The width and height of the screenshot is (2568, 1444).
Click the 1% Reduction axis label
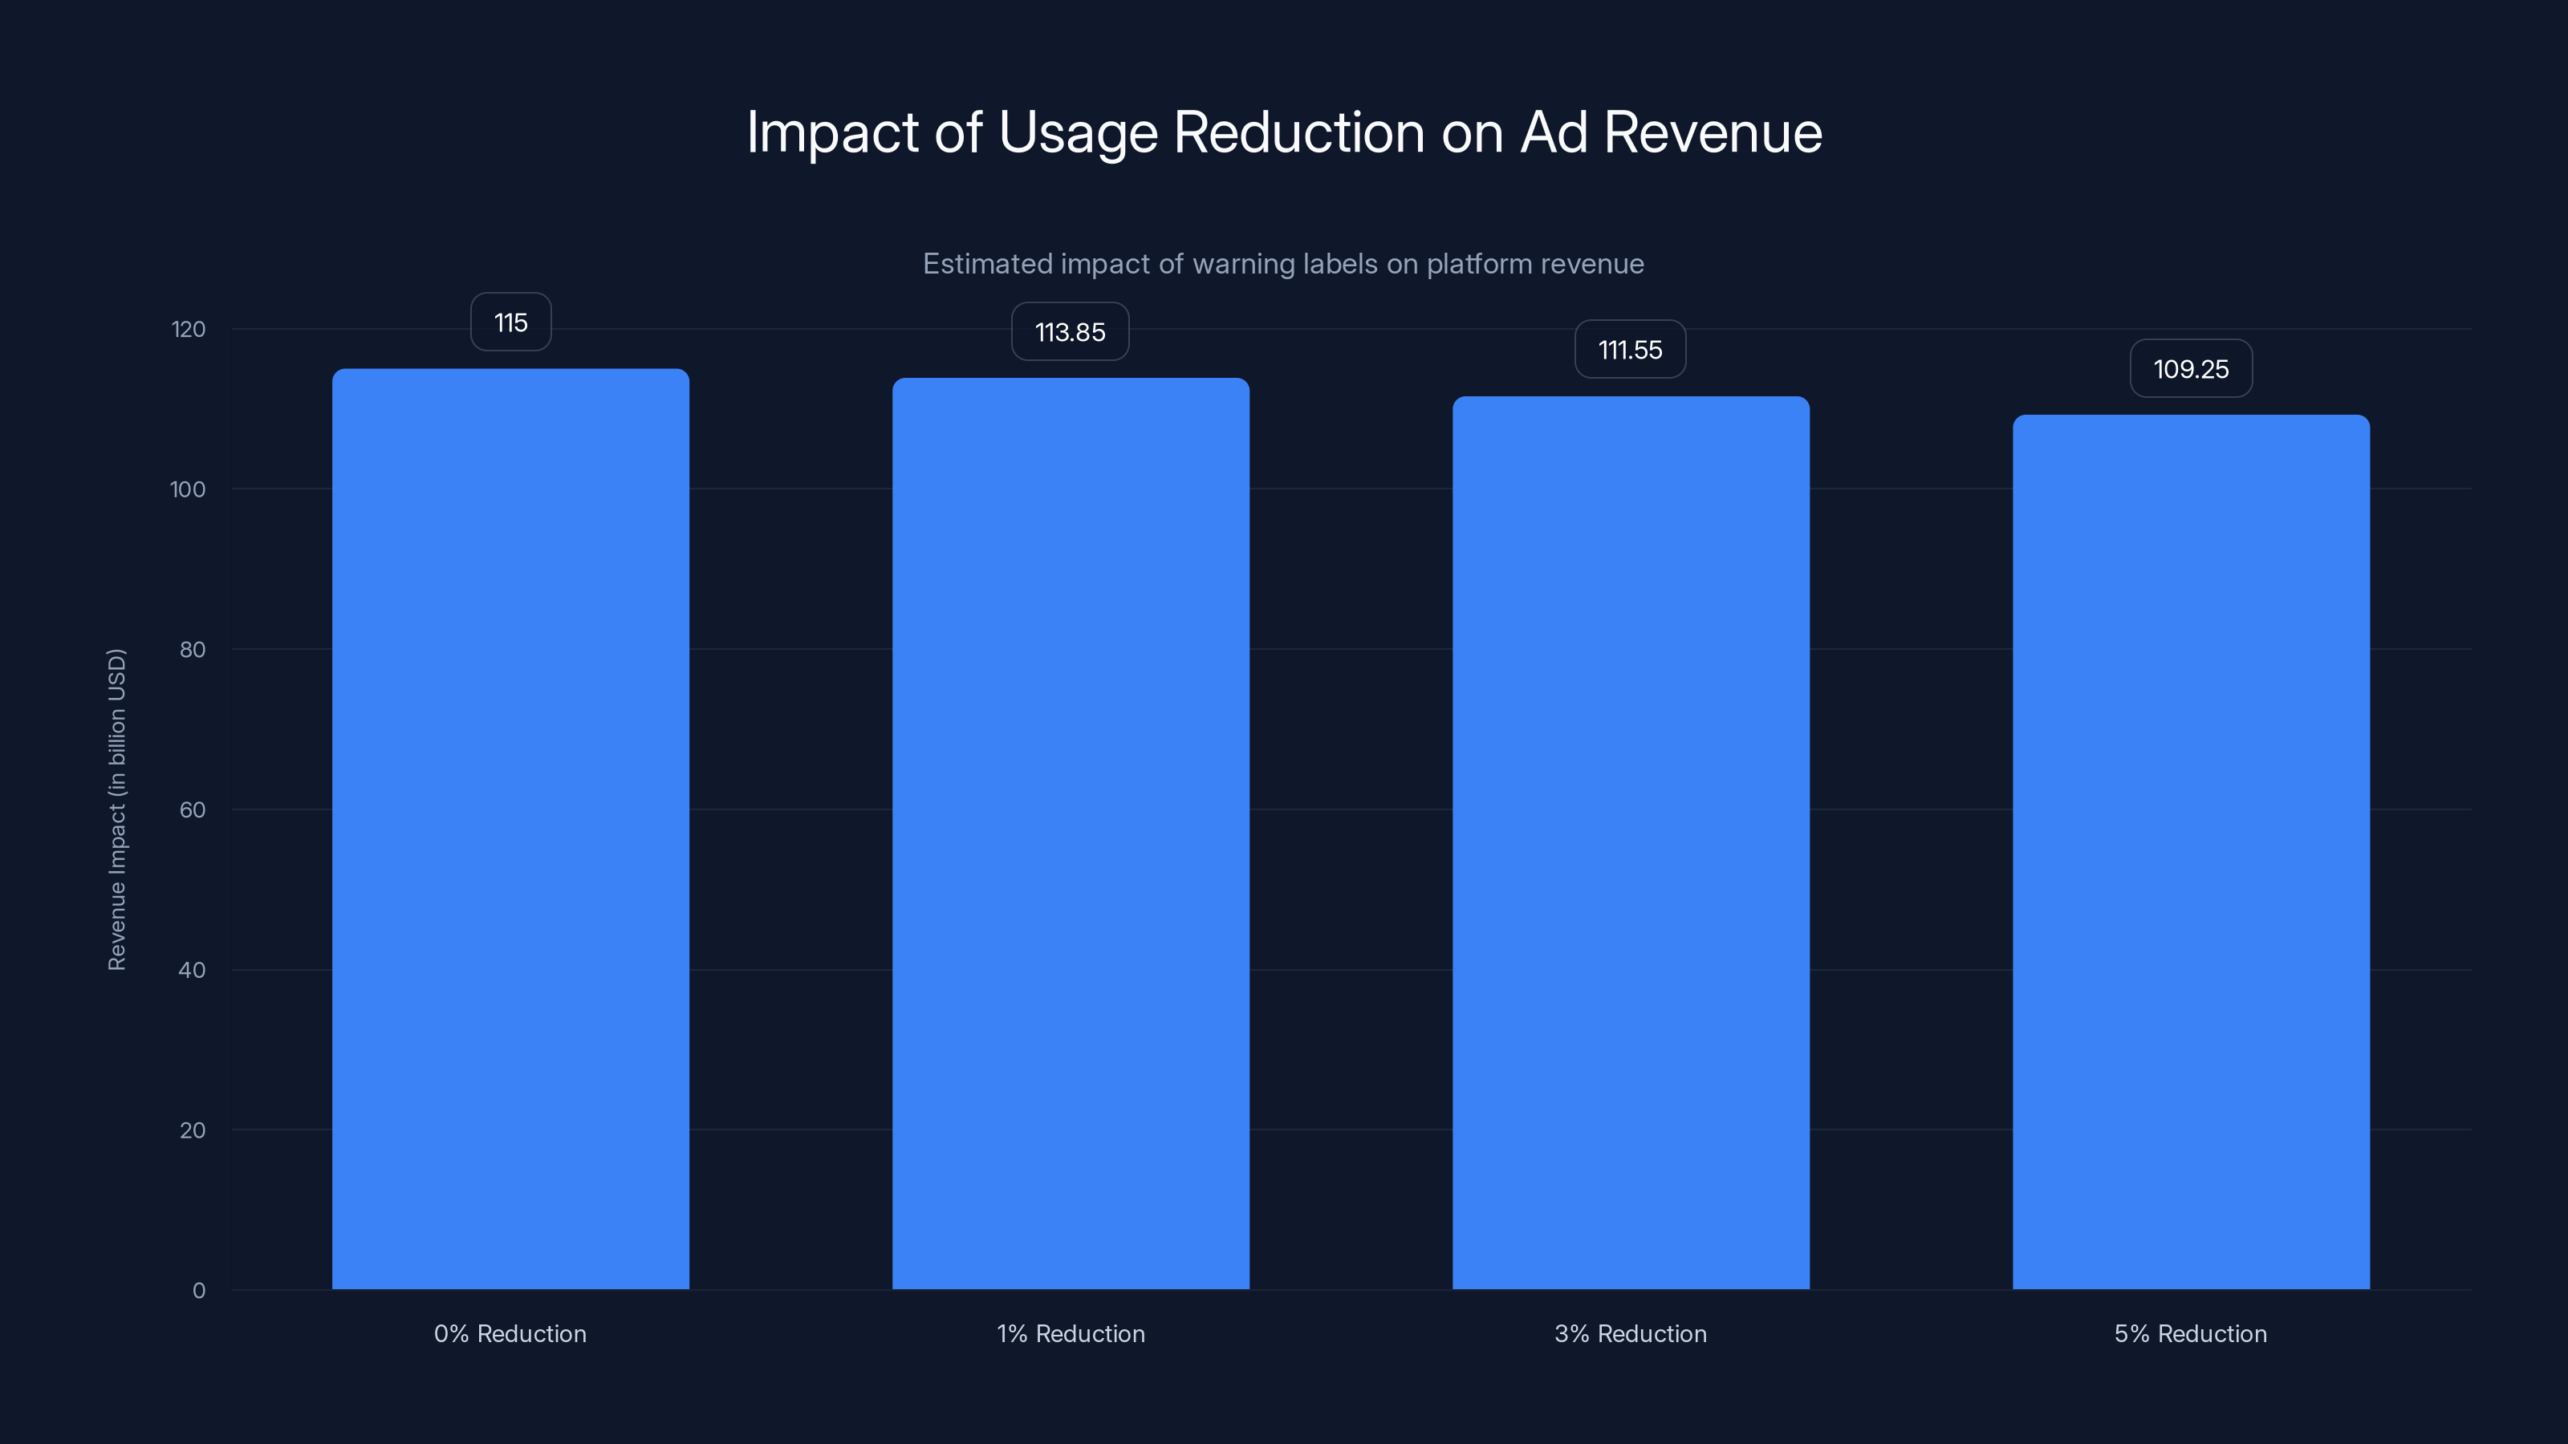(x=1070, y=1333)
